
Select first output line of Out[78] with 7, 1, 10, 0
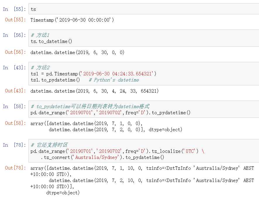click(142, 168)
